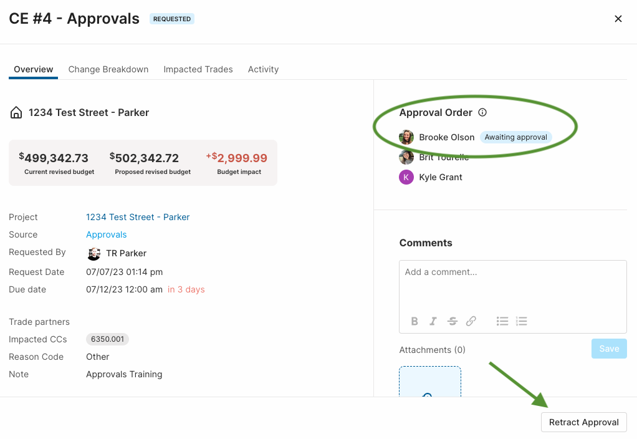Screen dimensions: 637x439
Task: Click Brooke Olson's avatar
Action: (406, 137)
